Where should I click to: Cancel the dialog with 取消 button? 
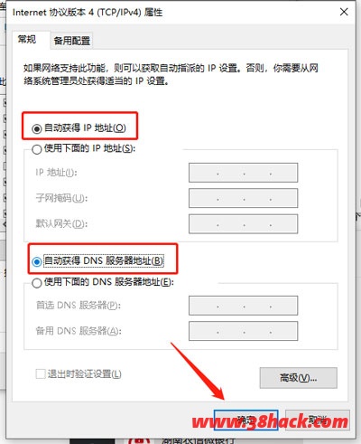(318, 420)
